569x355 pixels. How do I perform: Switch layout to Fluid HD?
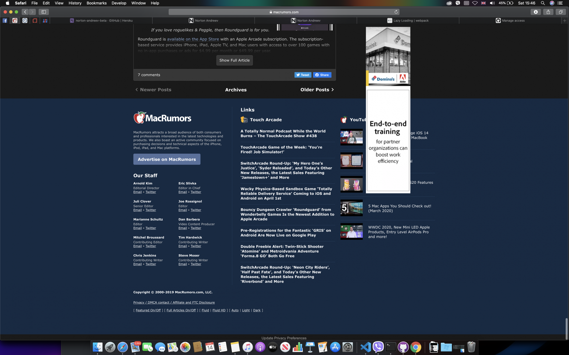point(219,310)
